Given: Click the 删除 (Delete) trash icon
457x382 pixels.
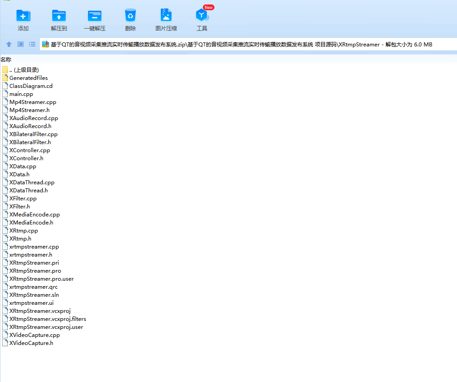Looking at the screenshot, I should point(130,15).
